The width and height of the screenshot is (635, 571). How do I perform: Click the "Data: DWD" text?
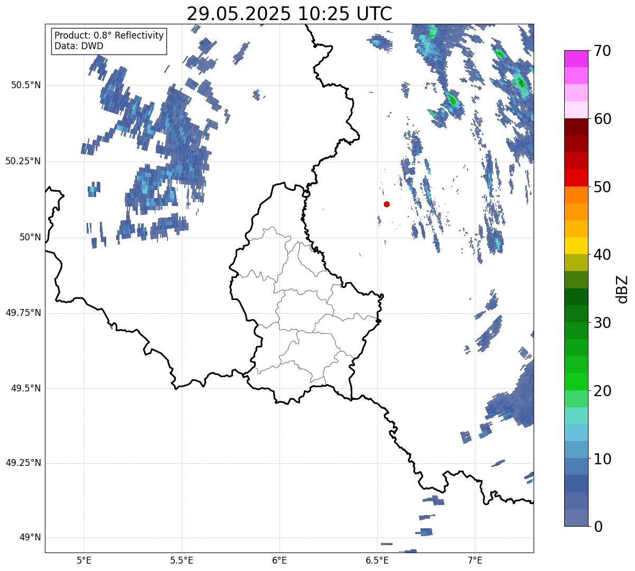click(79, 46)
